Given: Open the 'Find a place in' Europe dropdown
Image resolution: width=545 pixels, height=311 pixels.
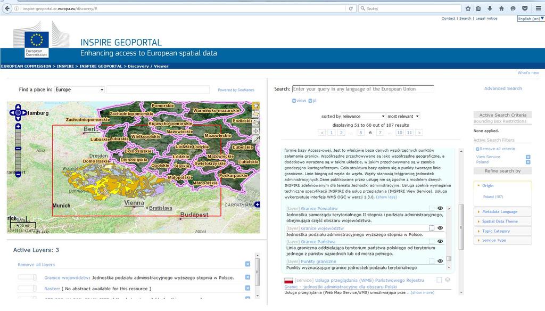Looking at the screenshot, I should pyautogui.click(x=79, y=89).
